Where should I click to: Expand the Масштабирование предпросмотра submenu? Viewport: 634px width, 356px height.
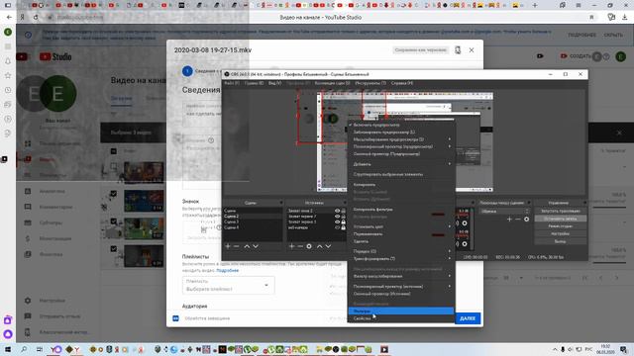click(x=401, y=139)
